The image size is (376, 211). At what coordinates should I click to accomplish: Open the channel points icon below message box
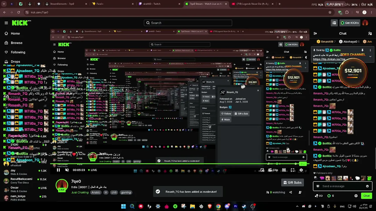tap(318, 196)
